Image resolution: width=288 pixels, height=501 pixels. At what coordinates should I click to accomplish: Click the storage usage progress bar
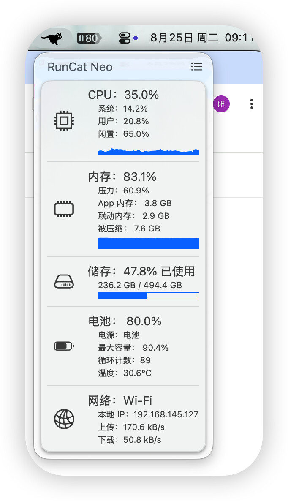(x=149, y=296)
